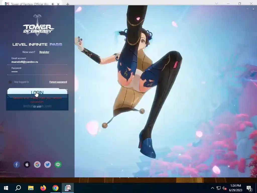The width and height of the screenshot is (257, 193).
Task: Open the taskbar clock showing 1:24 PM
Action: pos(235,188)
